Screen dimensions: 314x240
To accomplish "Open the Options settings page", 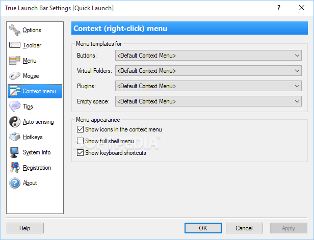I will coord(32,30).
